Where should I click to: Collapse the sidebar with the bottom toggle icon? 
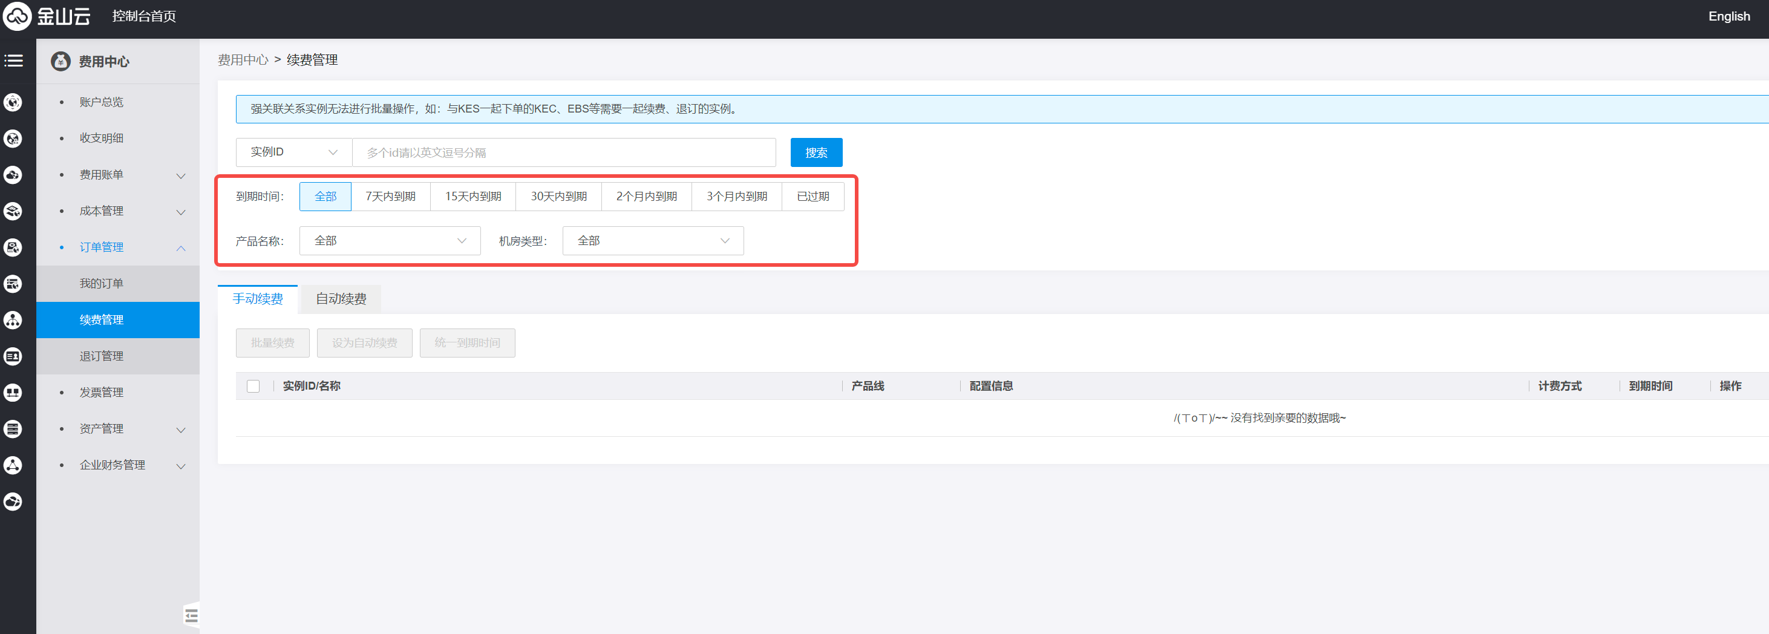pyautogui.click(x=192, y=615)
